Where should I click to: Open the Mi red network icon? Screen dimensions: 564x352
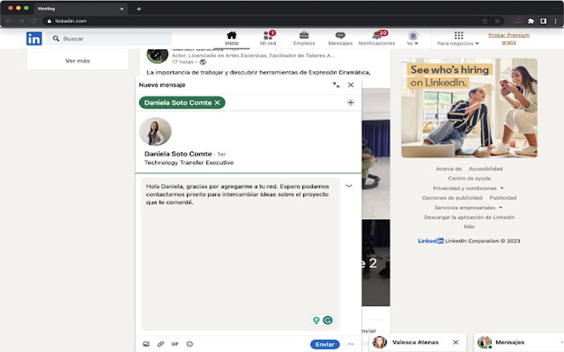tap(268, 35)
